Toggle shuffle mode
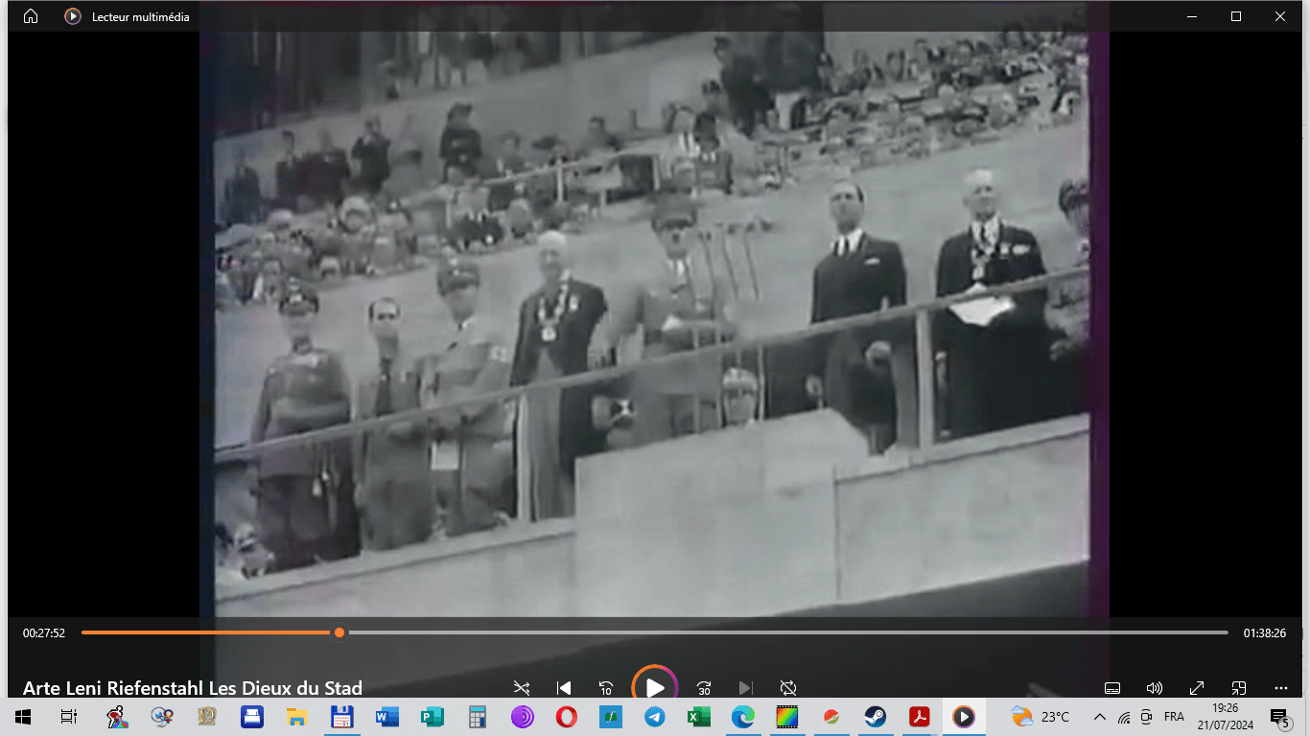 (521, 688)
